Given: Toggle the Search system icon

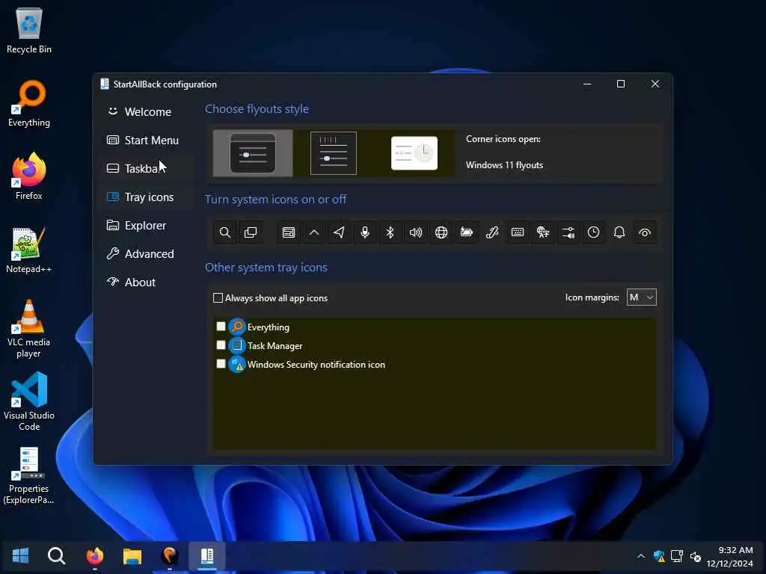Looking at the screenshot, I should [x=224, y=232].
